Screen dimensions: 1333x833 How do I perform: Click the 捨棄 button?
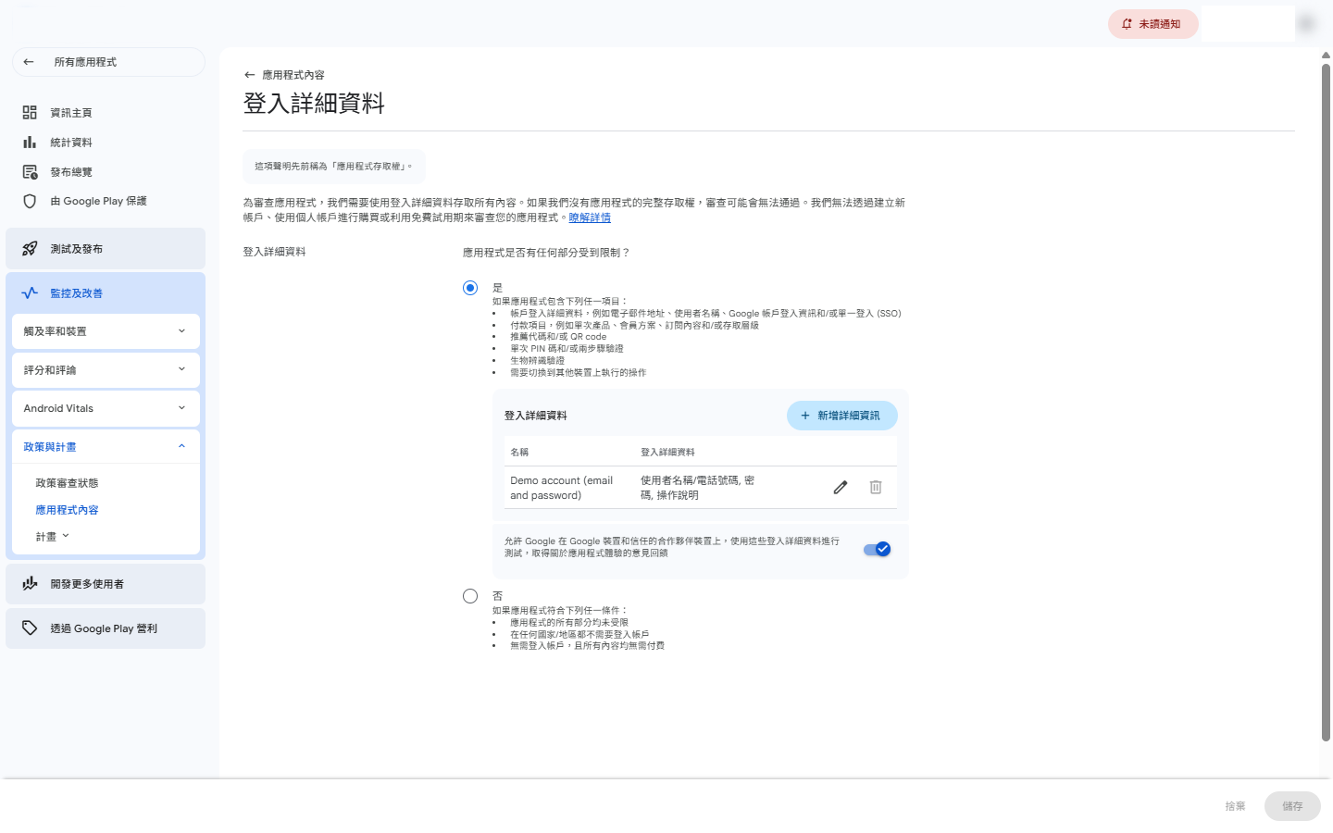click(x=1235, y=806)
